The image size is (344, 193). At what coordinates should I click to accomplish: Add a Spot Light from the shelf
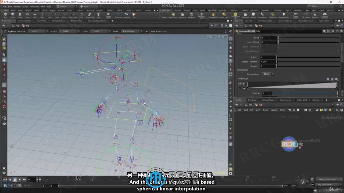(x=182, y=15)
